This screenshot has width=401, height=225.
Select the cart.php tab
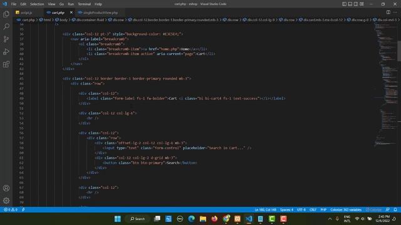pos(58,12)
